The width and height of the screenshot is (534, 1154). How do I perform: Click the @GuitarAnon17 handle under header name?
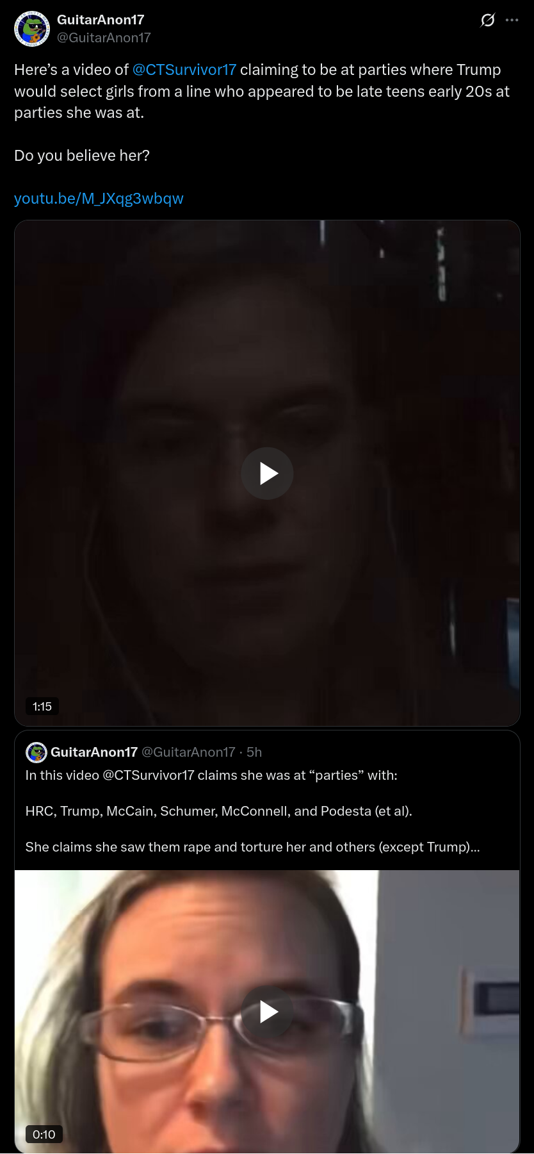pyautogui.click(x=104, y=38)
